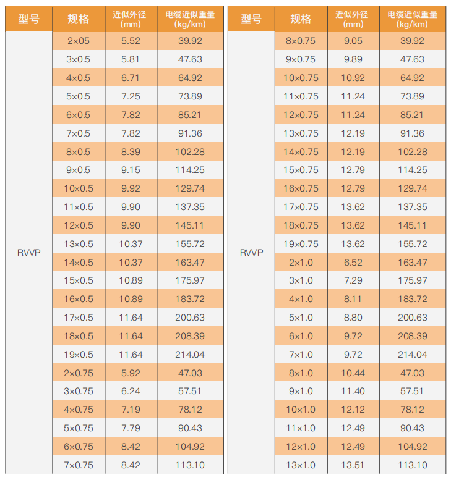The height and width of the screenshot is (480, 451).
Task: Click the 10.44 outer diameter cell
Action: tap(353, 373)
